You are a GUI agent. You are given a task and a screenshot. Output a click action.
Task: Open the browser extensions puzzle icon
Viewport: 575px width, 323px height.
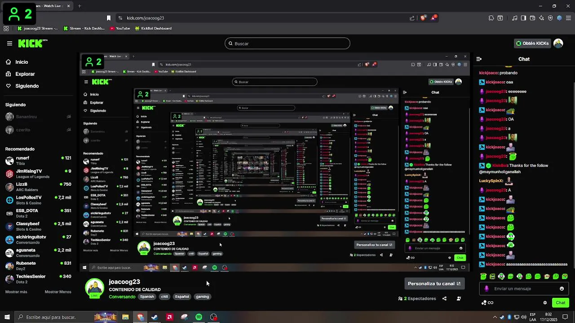(491, 18)
